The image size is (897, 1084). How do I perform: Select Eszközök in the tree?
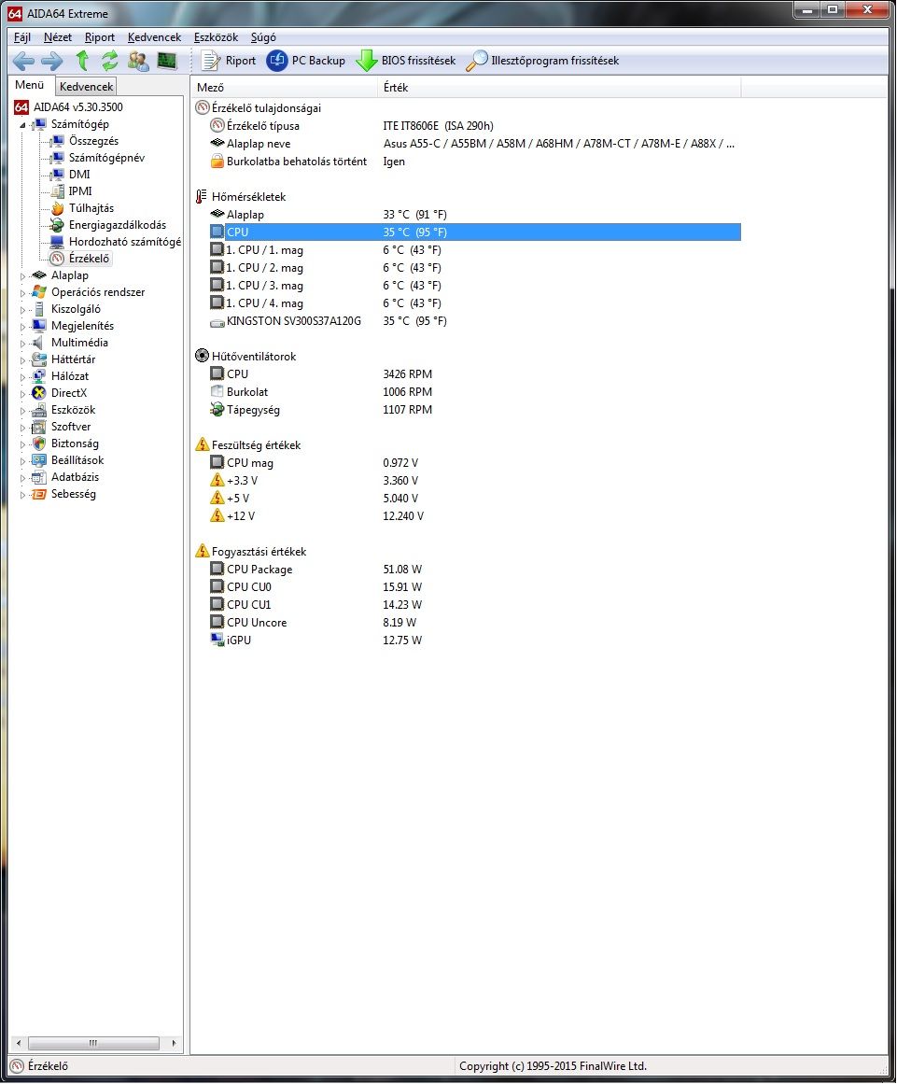click(x=73, y=410)
